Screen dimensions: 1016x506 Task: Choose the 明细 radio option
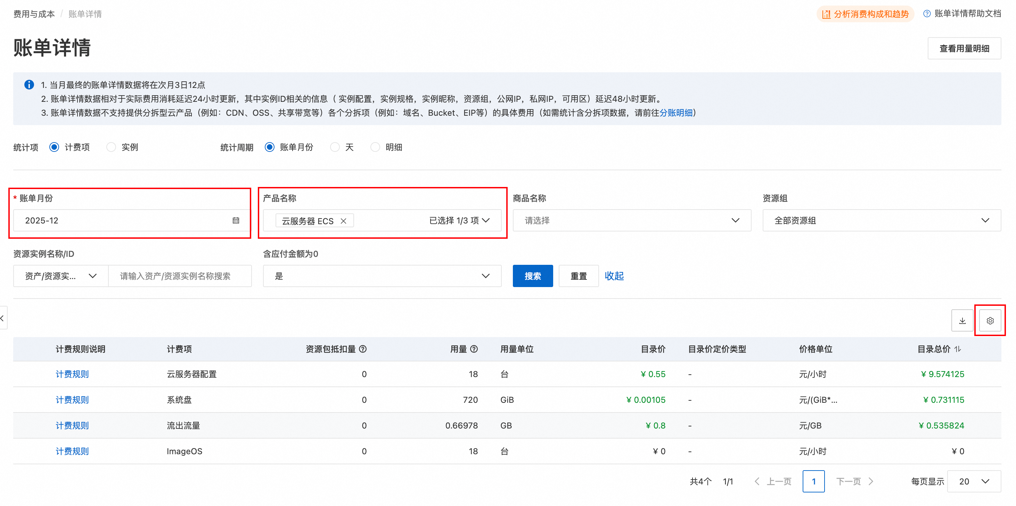coord(375,147)
